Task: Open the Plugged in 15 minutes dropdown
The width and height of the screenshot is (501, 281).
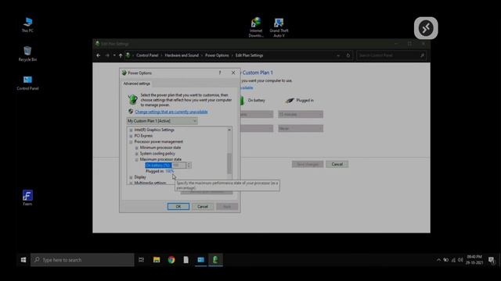Action: [301, 115]
